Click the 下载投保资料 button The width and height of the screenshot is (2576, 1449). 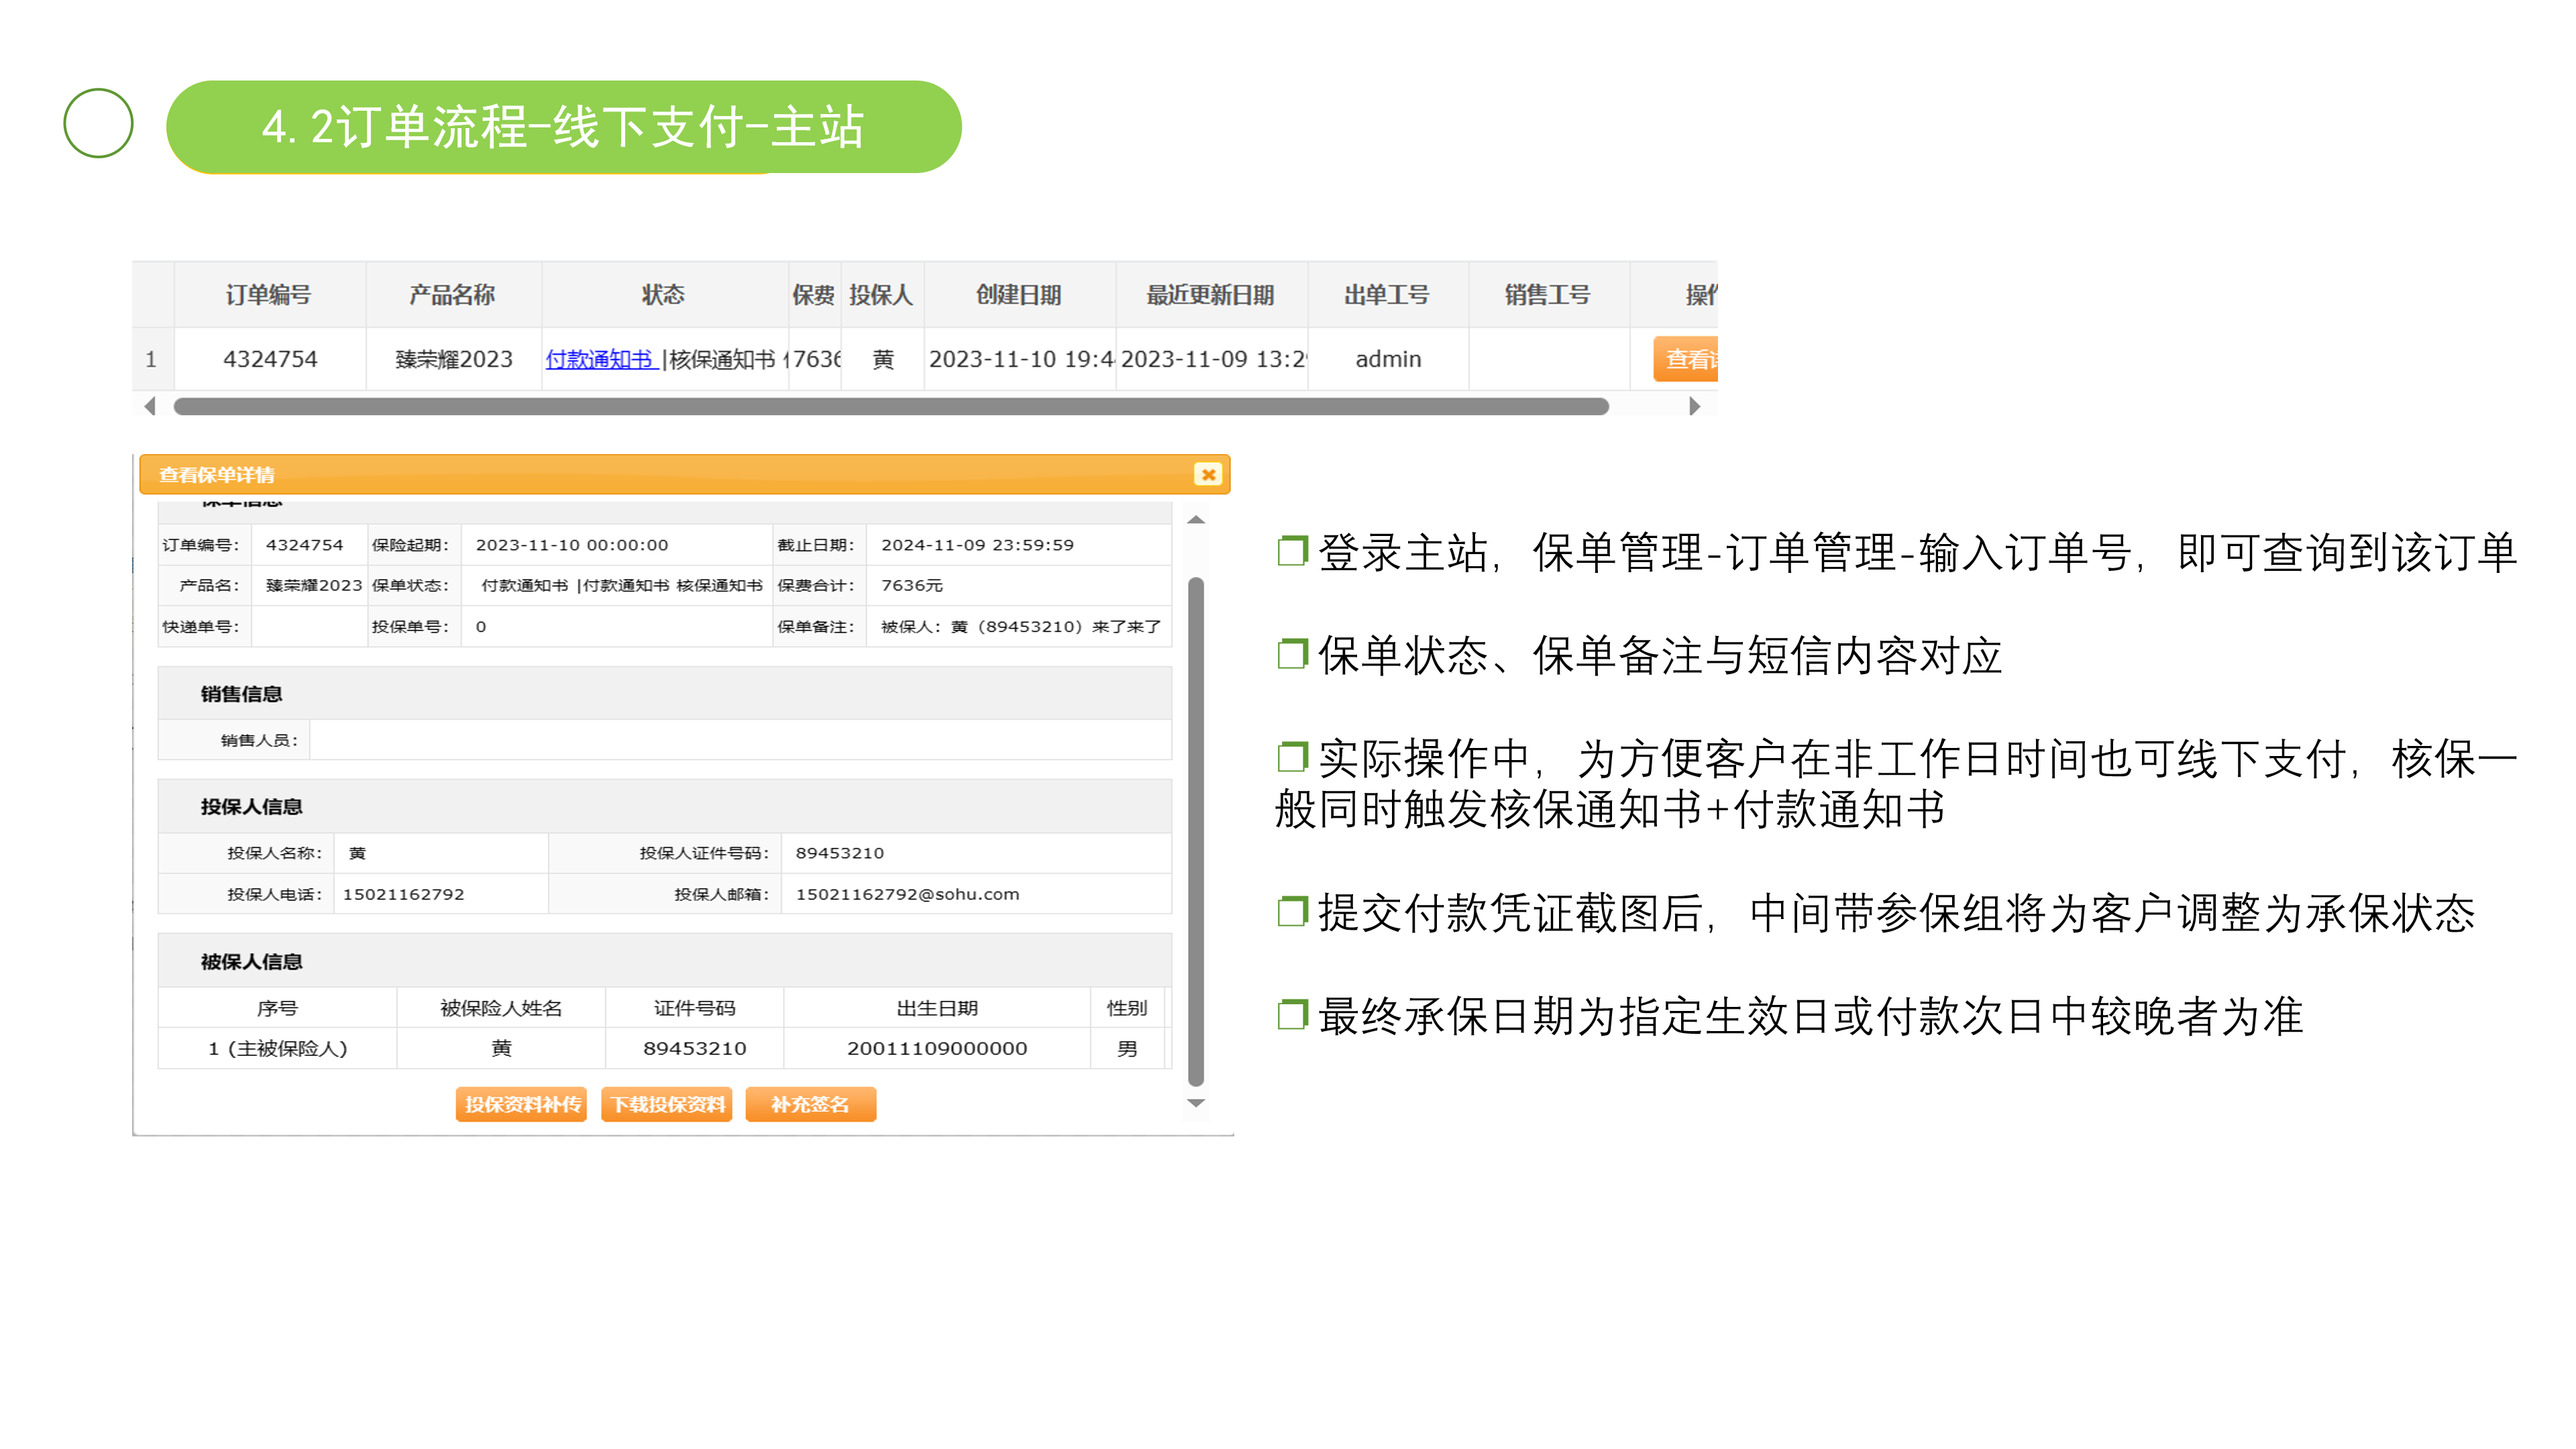tap(667, 1104)
